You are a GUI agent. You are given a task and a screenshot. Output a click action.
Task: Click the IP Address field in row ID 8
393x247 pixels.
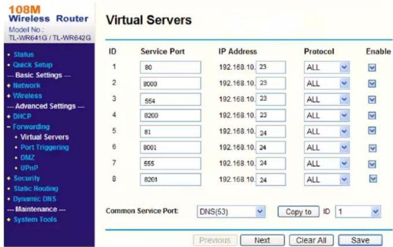pyautogui.click(x=271, y=179)
